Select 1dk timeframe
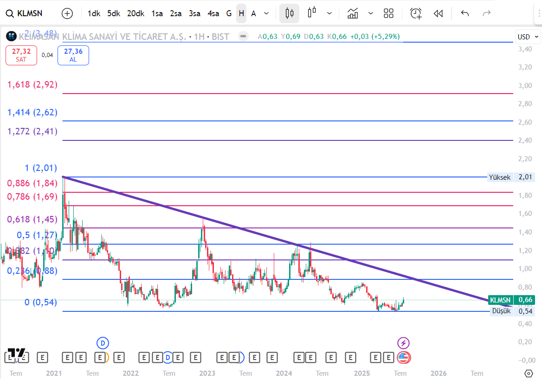This screenshot has height=379, width=542. 94,13
